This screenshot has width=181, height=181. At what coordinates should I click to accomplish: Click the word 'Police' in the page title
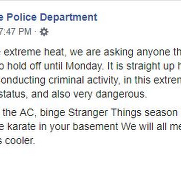[x=22, y=17]
